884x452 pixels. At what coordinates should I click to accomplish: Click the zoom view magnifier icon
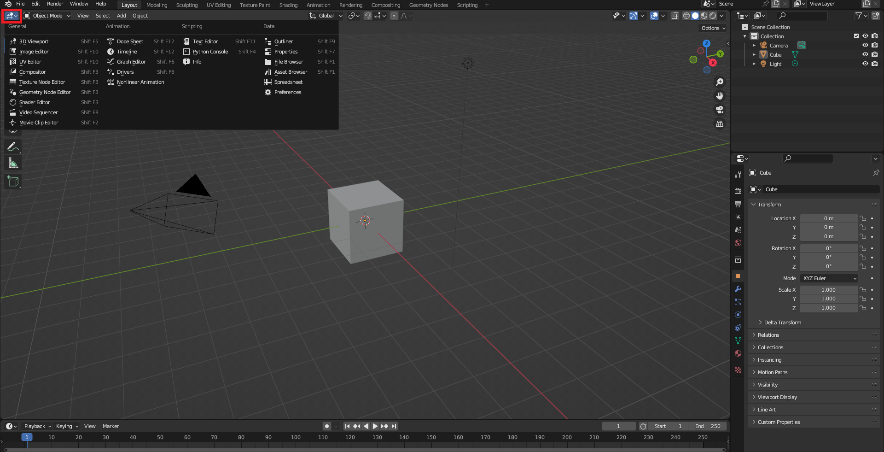tap(719, 82)
